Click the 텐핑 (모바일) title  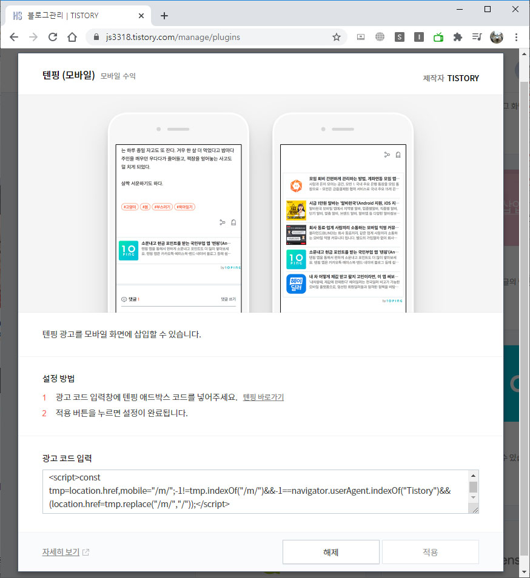[x=69, y=75]
